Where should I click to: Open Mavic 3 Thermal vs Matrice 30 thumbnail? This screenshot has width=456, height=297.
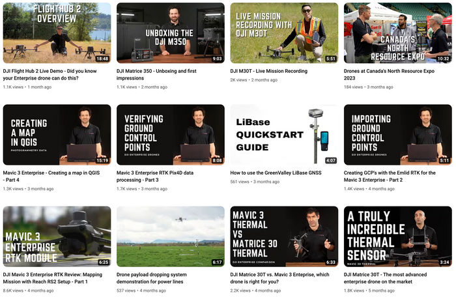click(284, 236)
